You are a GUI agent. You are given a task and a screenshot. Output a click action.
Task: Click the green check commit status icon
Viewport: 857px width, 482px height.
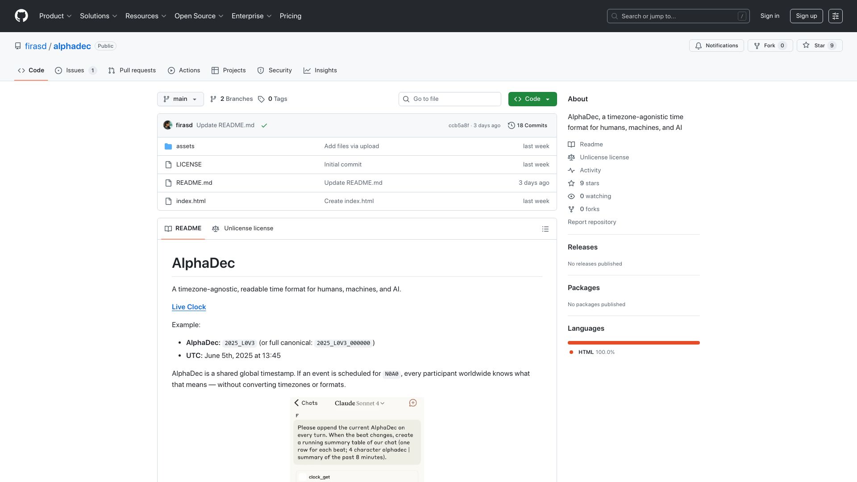tap(264, 125)
